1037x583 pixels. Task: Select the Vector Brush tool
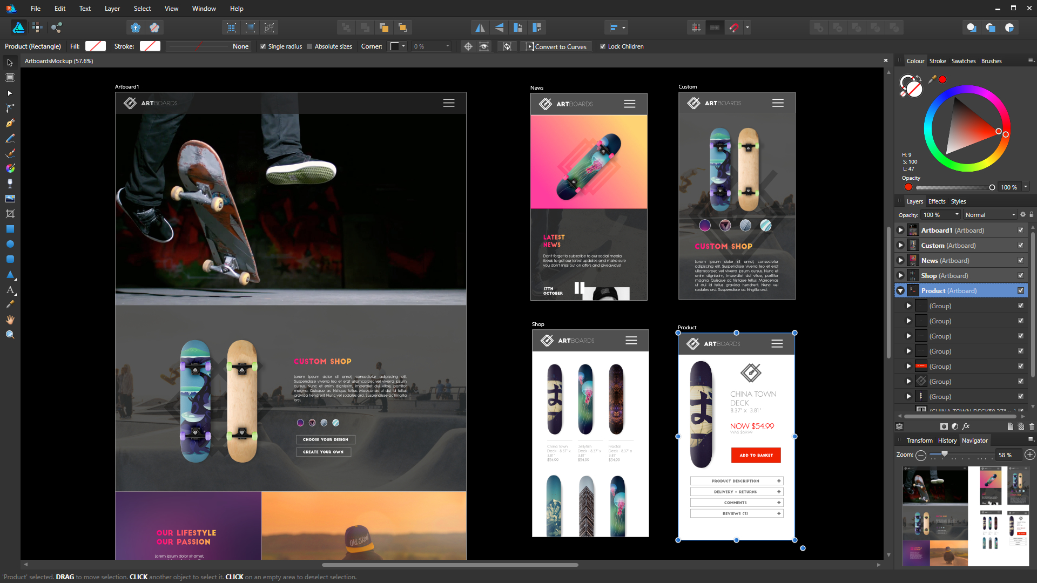(10, 153)
